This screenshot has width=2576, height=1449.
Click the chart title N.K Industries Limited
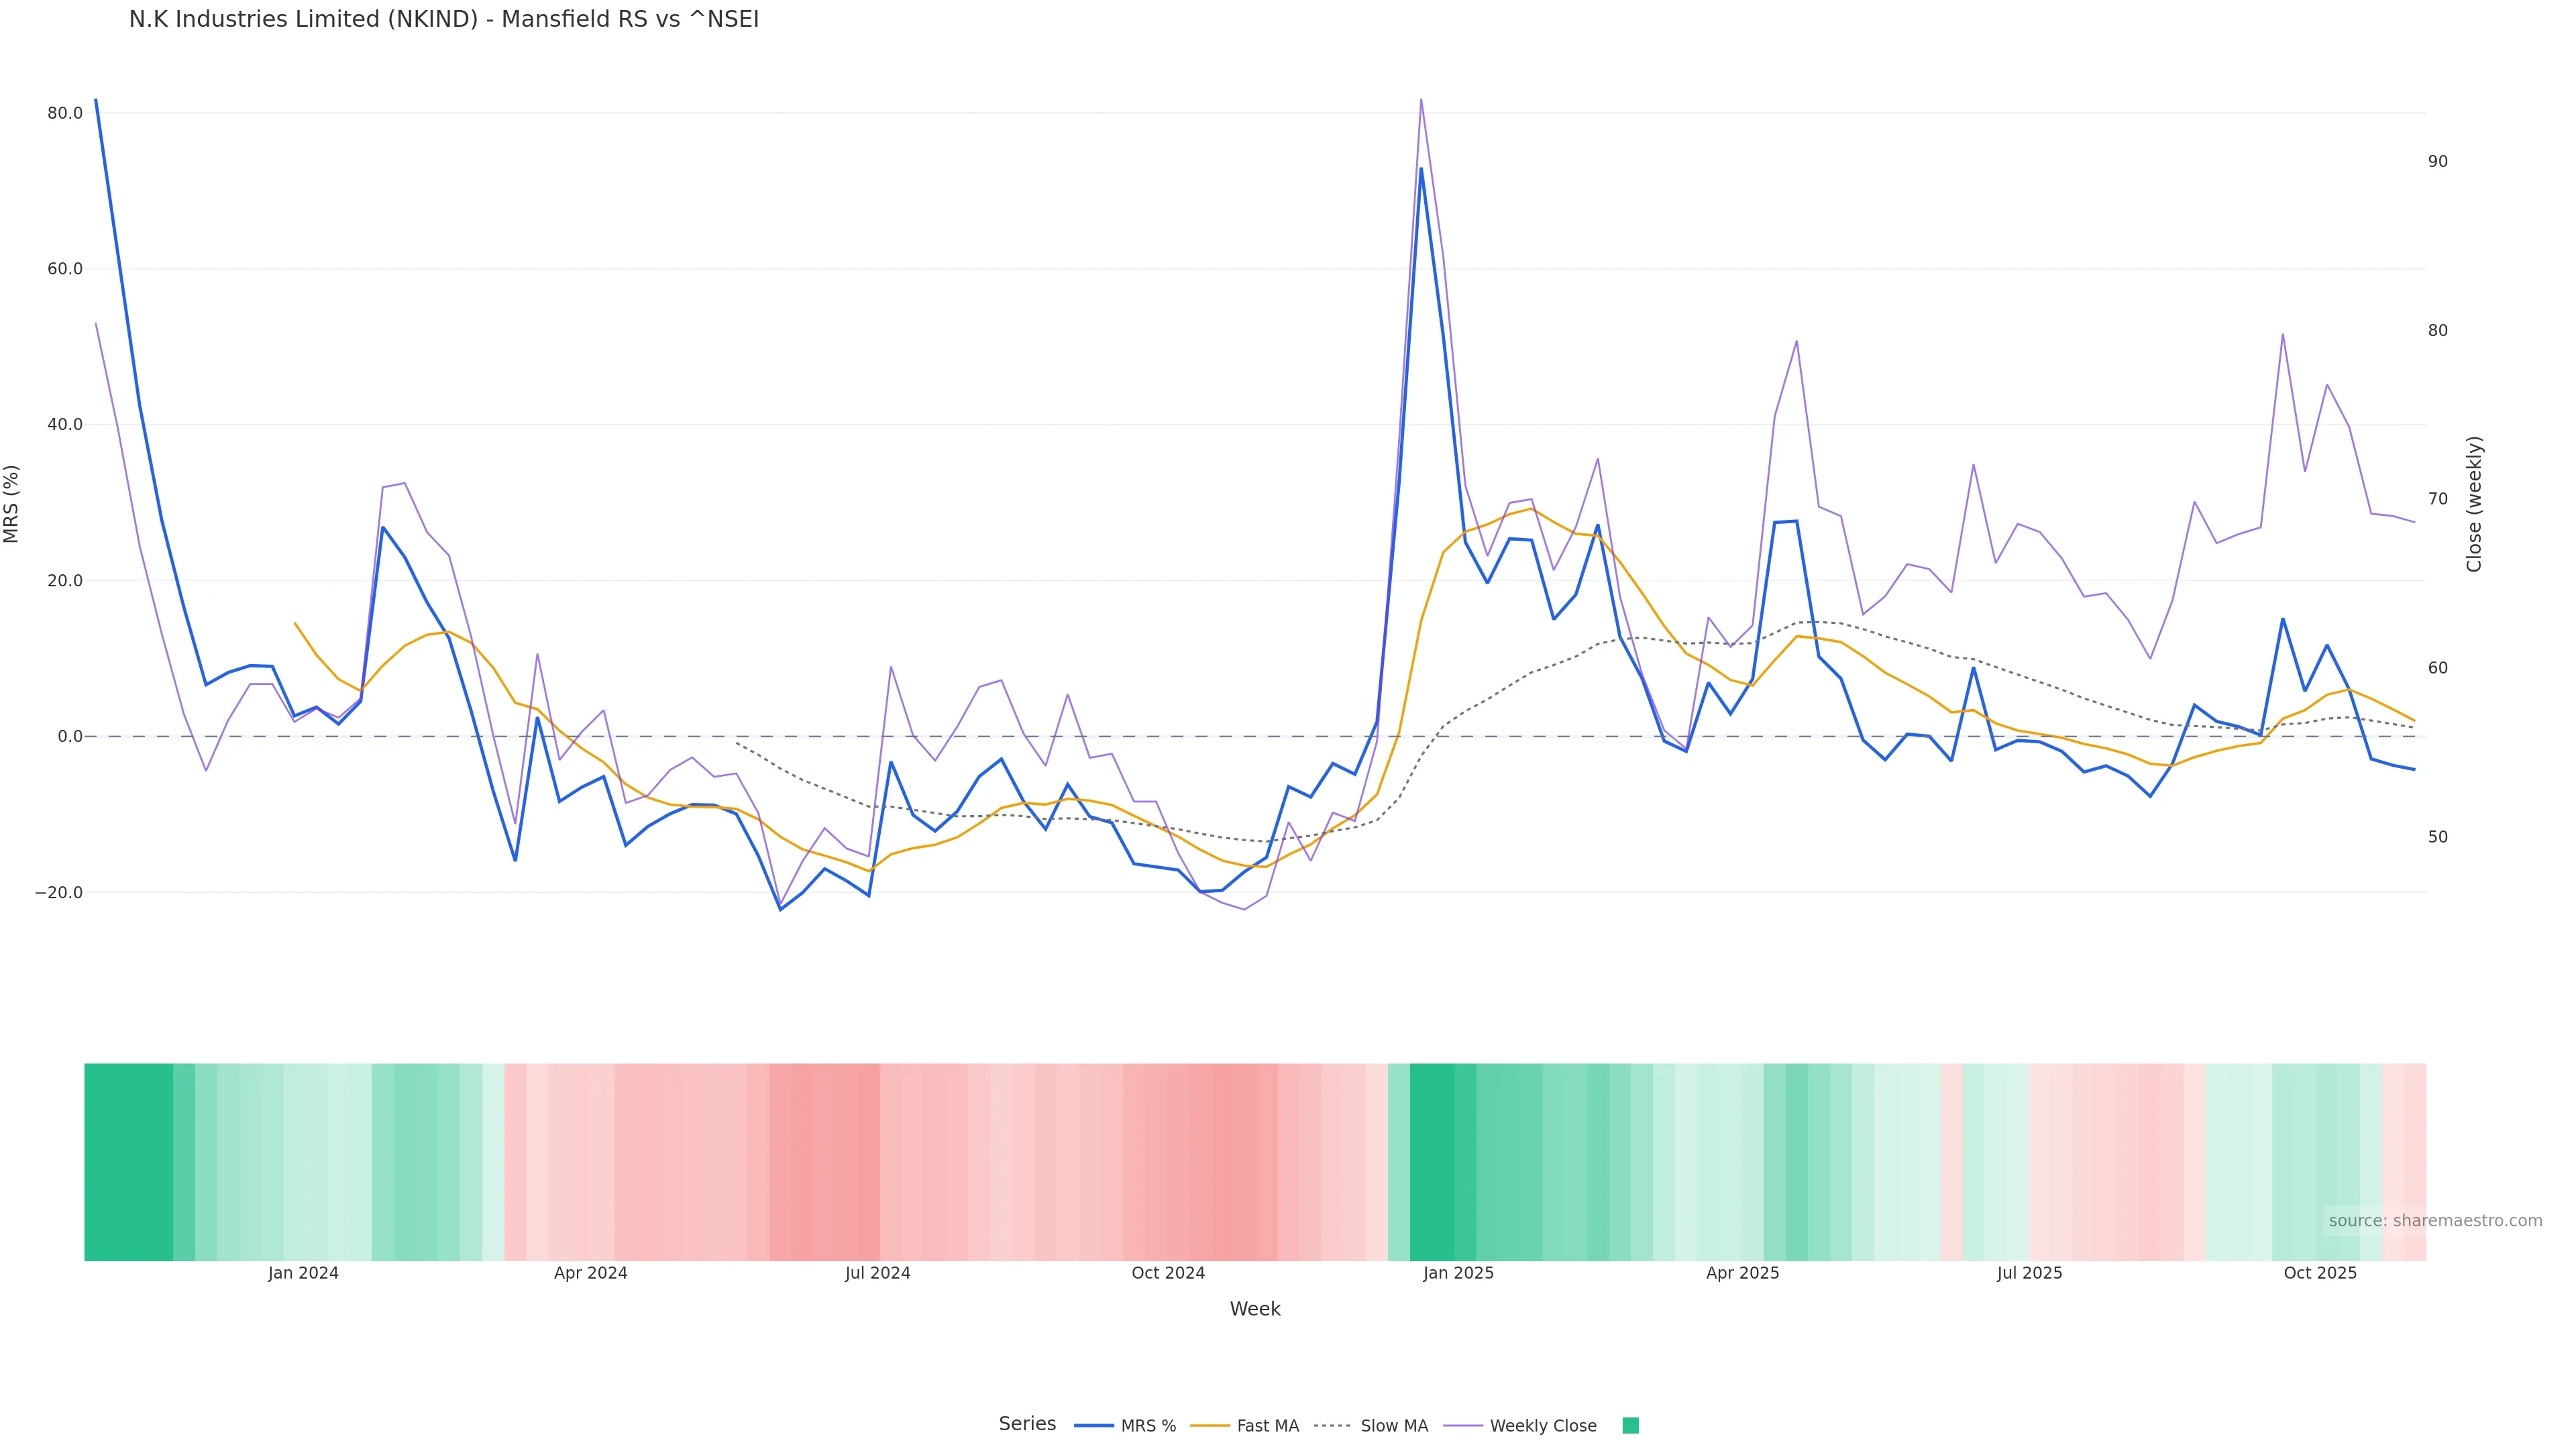pyautogui.click(x=444, y=20)
